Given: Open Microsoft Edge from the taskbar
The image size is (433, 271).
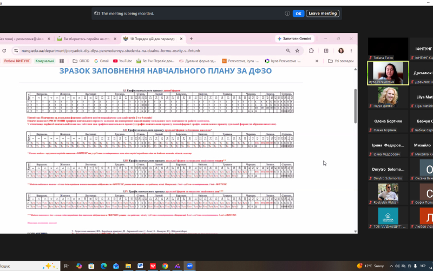Looking at the screenshot, I should coord(103,266).
